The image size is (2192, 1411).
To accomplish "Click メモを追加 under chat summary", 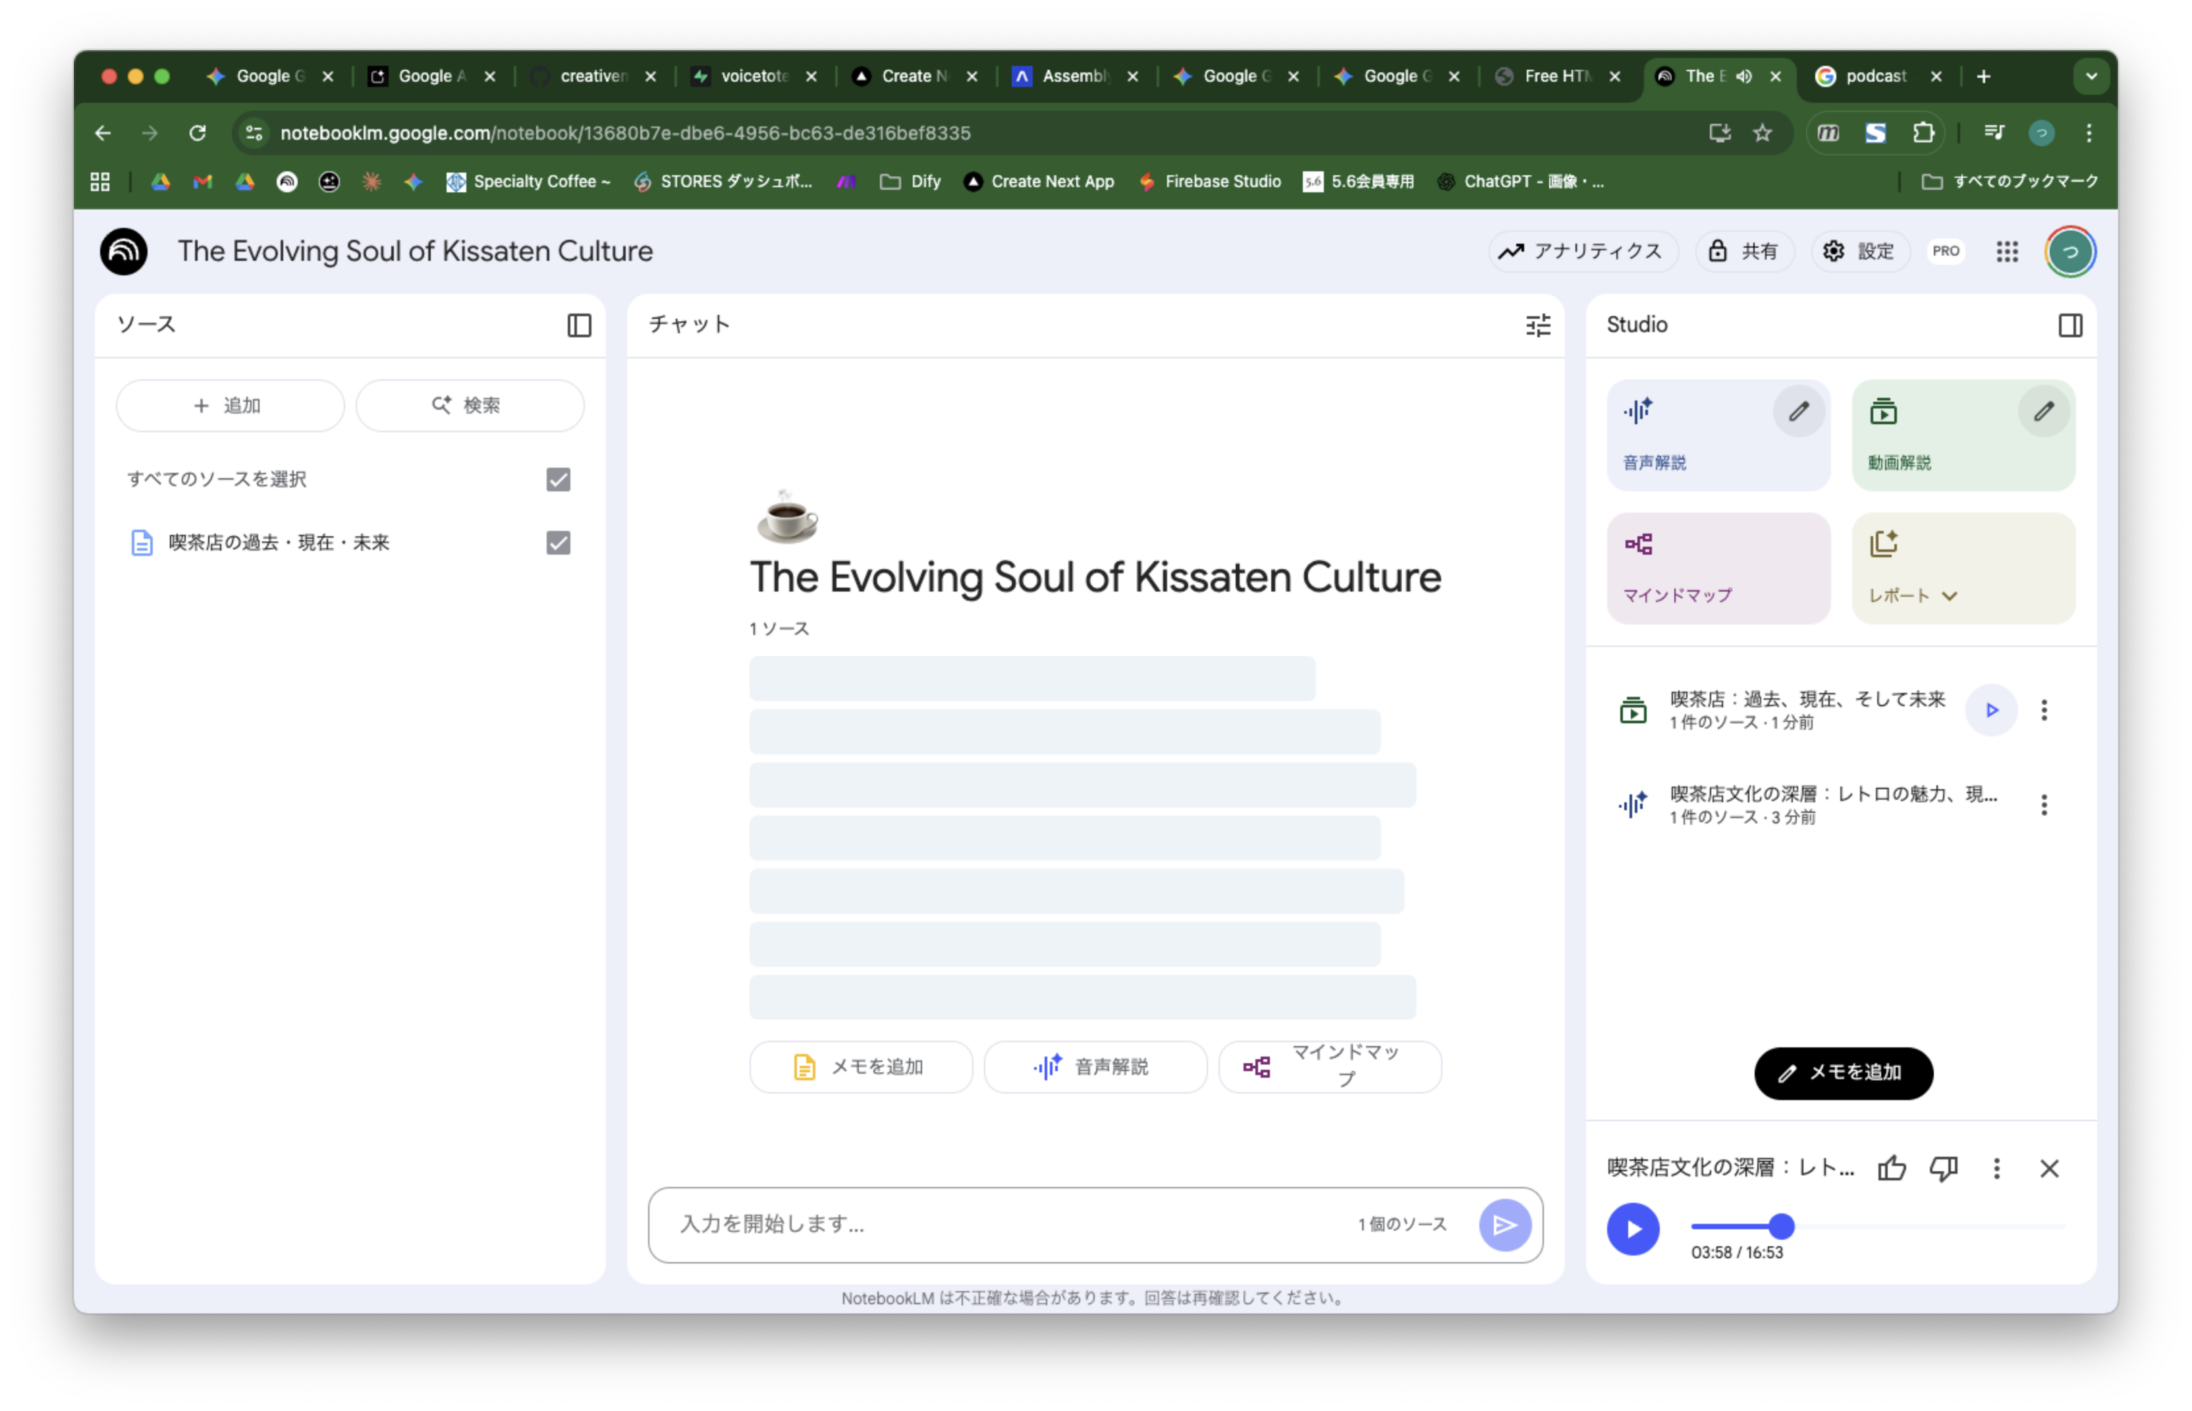I will 860,1066.
